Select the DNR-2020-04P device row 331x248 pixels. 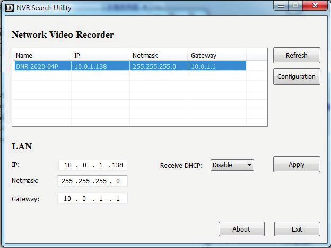point(130,66)
